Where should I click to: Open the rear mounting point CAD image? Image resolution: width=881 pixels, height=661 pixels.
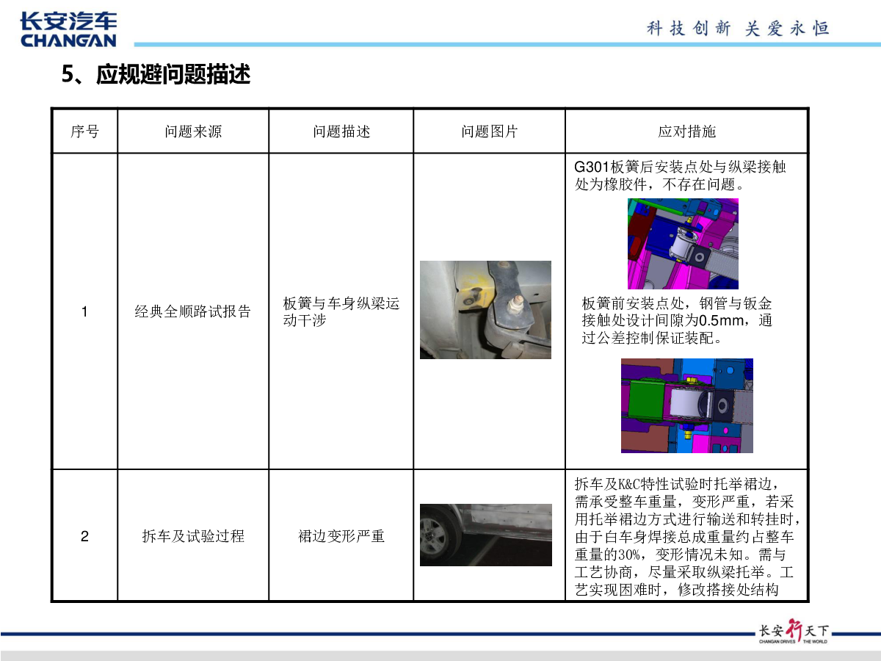tap(683, 243)
